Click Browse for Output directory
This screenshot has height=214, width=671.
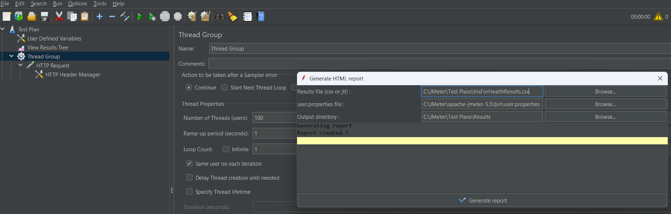605,117
